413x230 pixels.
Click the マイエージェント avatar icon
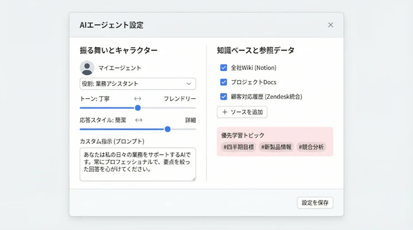click(87, 68)
